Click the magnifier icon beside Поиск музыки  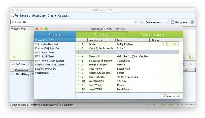pyautogui.click(x=142, y=22)
